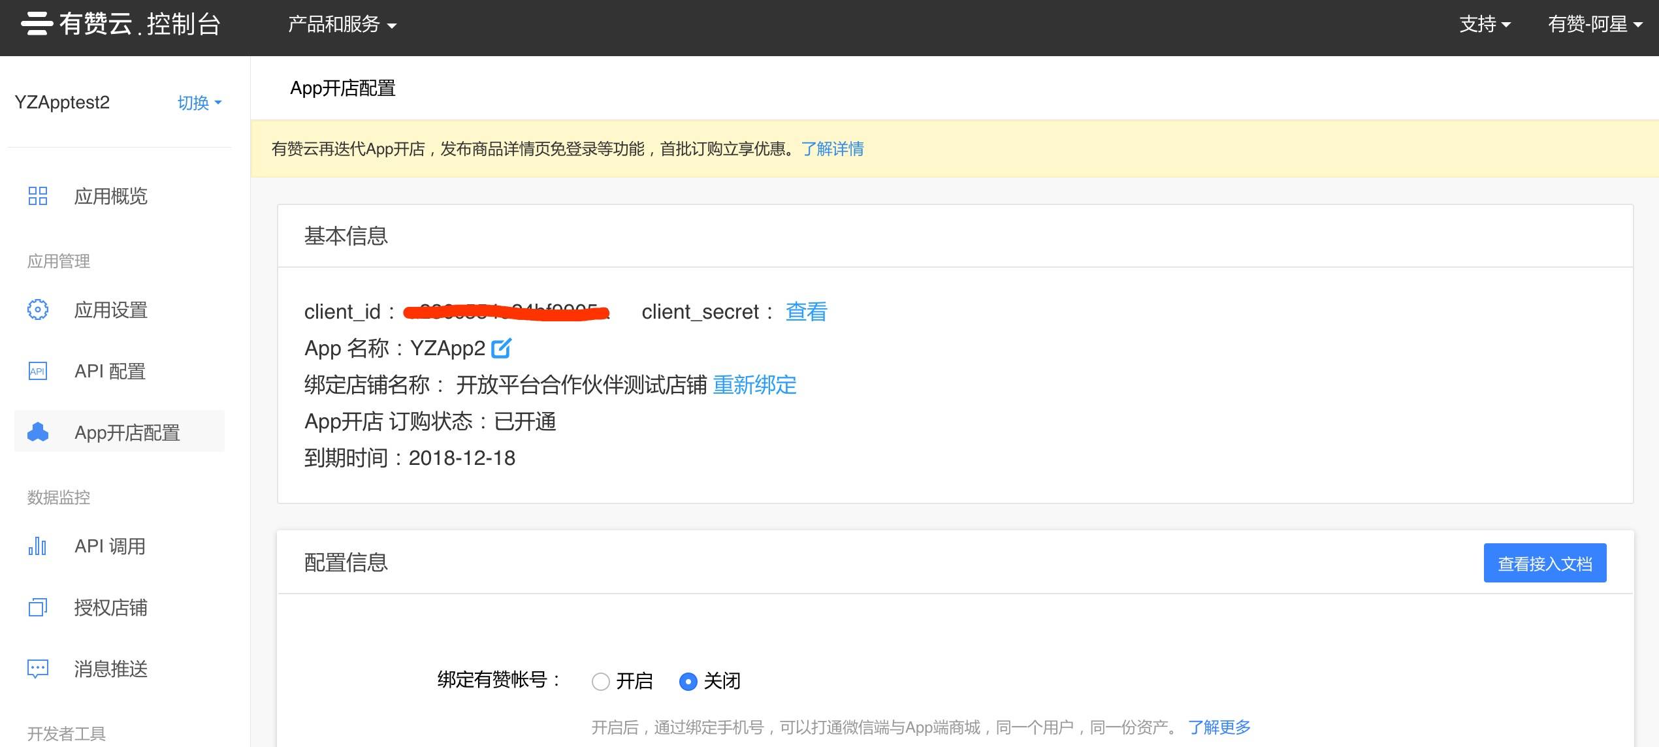Click 查看 link for client_secret

point(806,311)
